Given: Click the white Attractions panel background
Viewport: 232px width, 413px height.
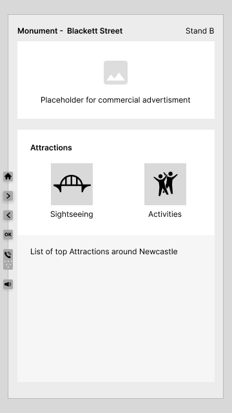Looking at the screenshot, I should [116, 182].
